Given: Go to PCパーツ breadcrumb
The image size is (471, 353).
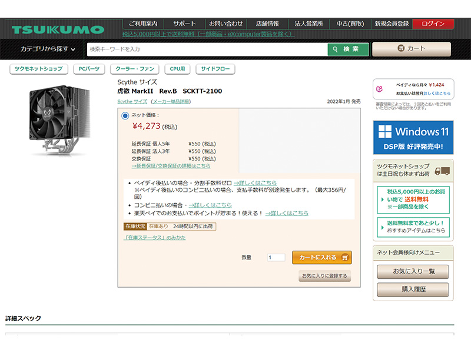Looking at the screenshot, I should coord(89,69).
